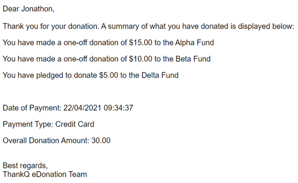Click the $15.00 amount for Alpha Fund

tap(141, 43)
